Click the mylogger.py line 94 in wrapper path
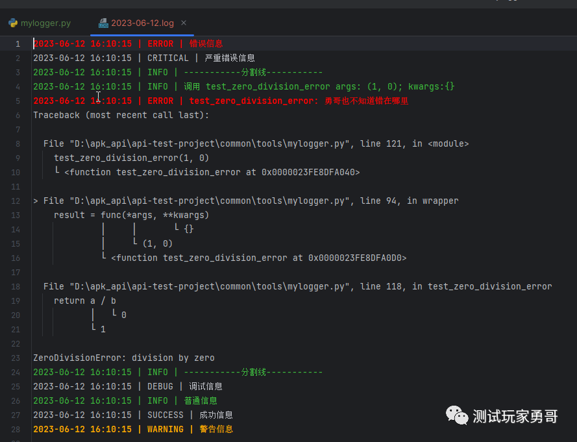Image resolution: width=577 pixels, height=442 pixels. pos(251,201)
